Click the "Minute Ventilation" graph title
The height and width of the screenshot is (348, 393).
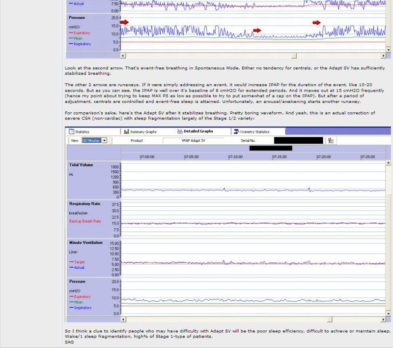[x=85, y=243]
